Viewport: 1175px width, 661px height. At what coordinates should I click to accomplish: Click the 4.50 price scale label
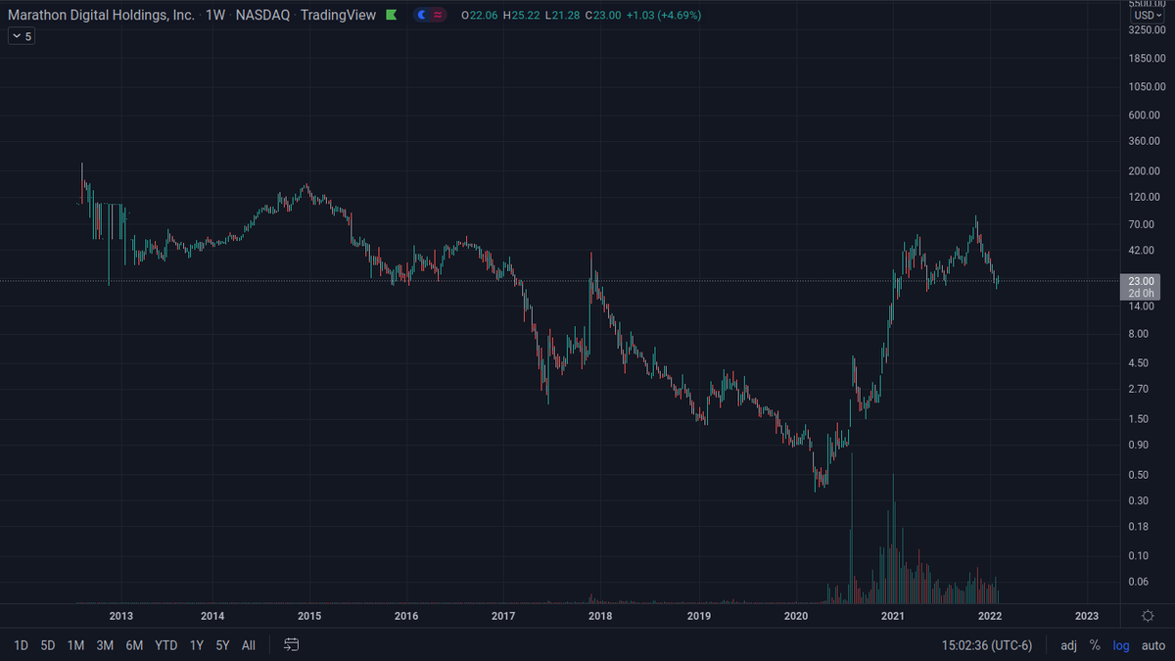(x=1139, y=362)
